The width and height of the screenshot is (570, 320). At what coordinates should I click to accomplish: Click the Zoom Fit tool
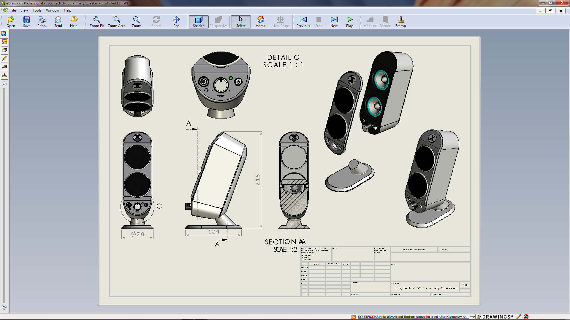(96, 22)
